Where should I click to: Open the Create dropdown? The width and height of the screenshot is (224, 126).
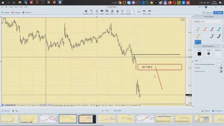tap(27, 13)
